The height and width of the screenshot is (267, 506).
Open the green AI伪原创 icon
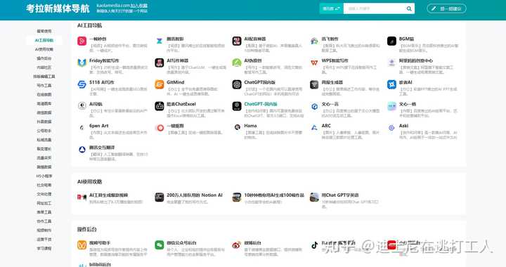coord(237,63)
